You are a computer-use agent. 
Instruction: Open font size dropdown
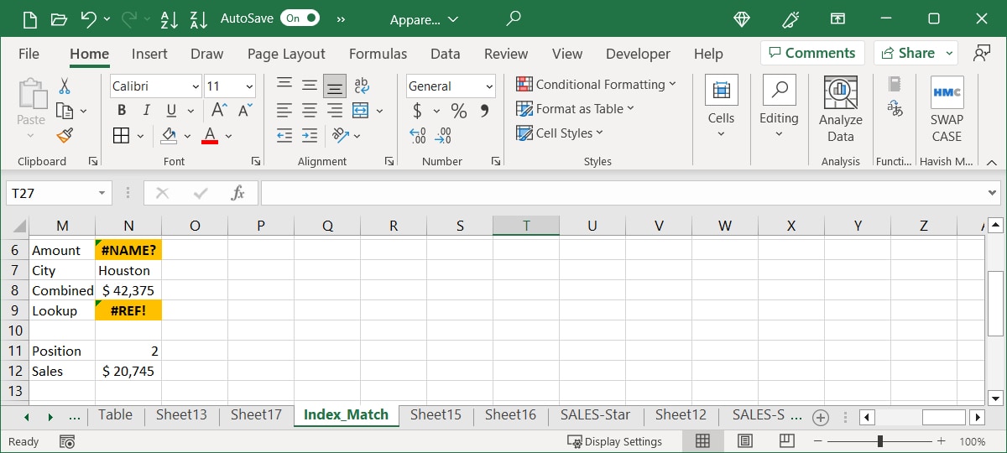[250, 86]
